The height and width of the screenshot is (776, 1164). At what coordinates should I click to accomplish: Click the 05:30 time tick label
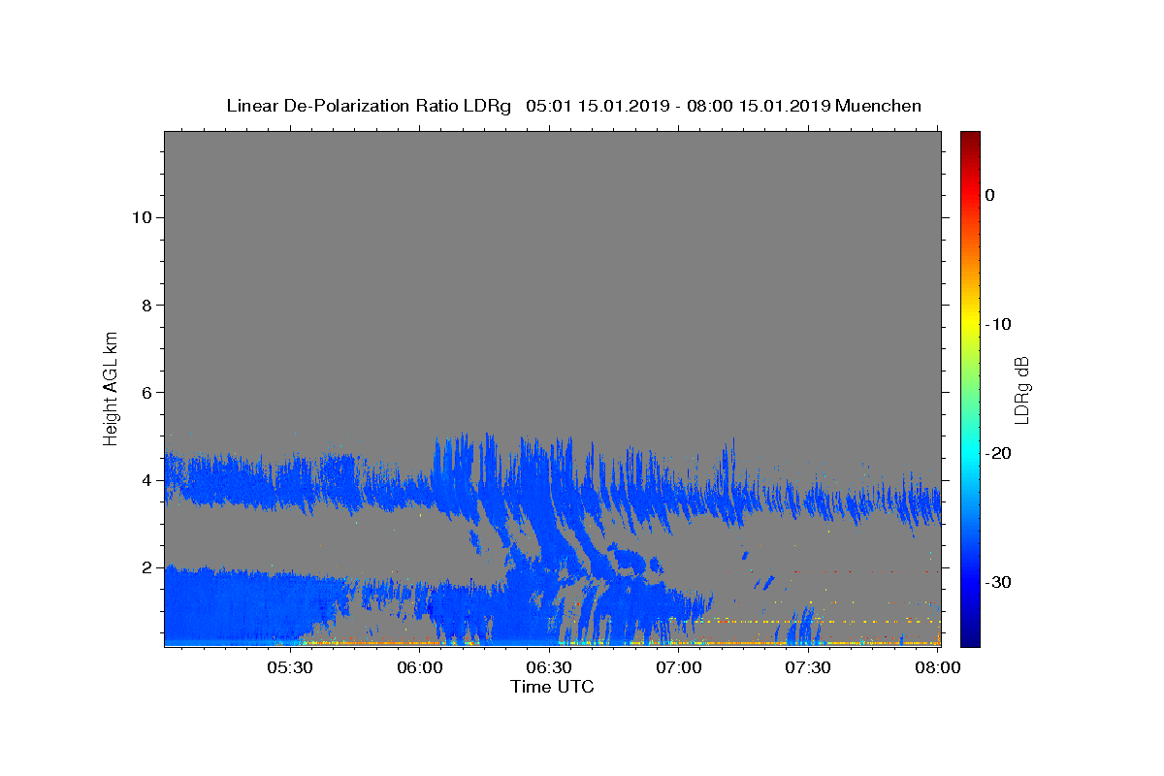coord(290,667)
